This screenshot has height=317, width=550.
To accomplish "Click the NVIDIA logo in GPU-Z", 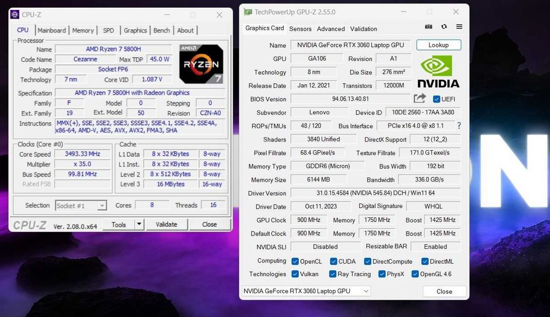I will (438, 72).
